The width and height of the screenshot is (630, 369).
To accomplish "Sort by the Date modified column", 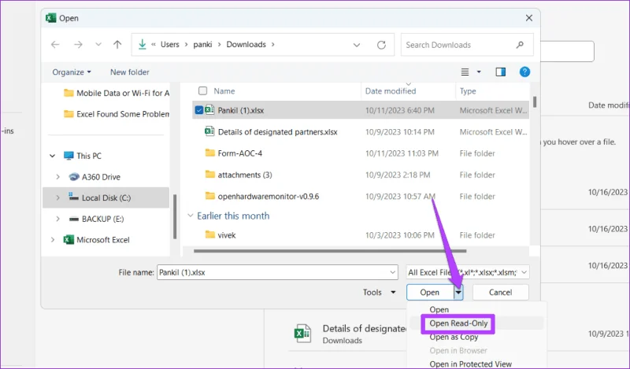I will point(391,91).
